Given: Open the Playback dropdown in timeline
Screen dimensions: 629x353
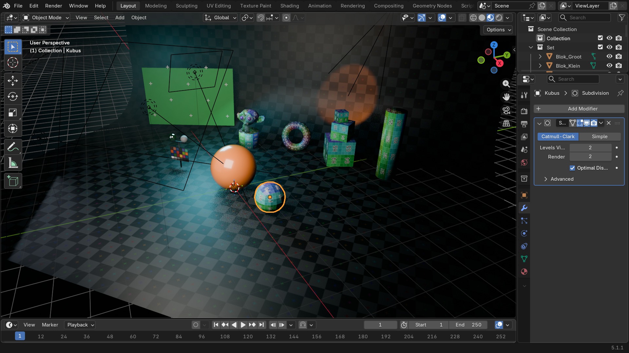Looking at the screenshot, I should coord(80,325).
